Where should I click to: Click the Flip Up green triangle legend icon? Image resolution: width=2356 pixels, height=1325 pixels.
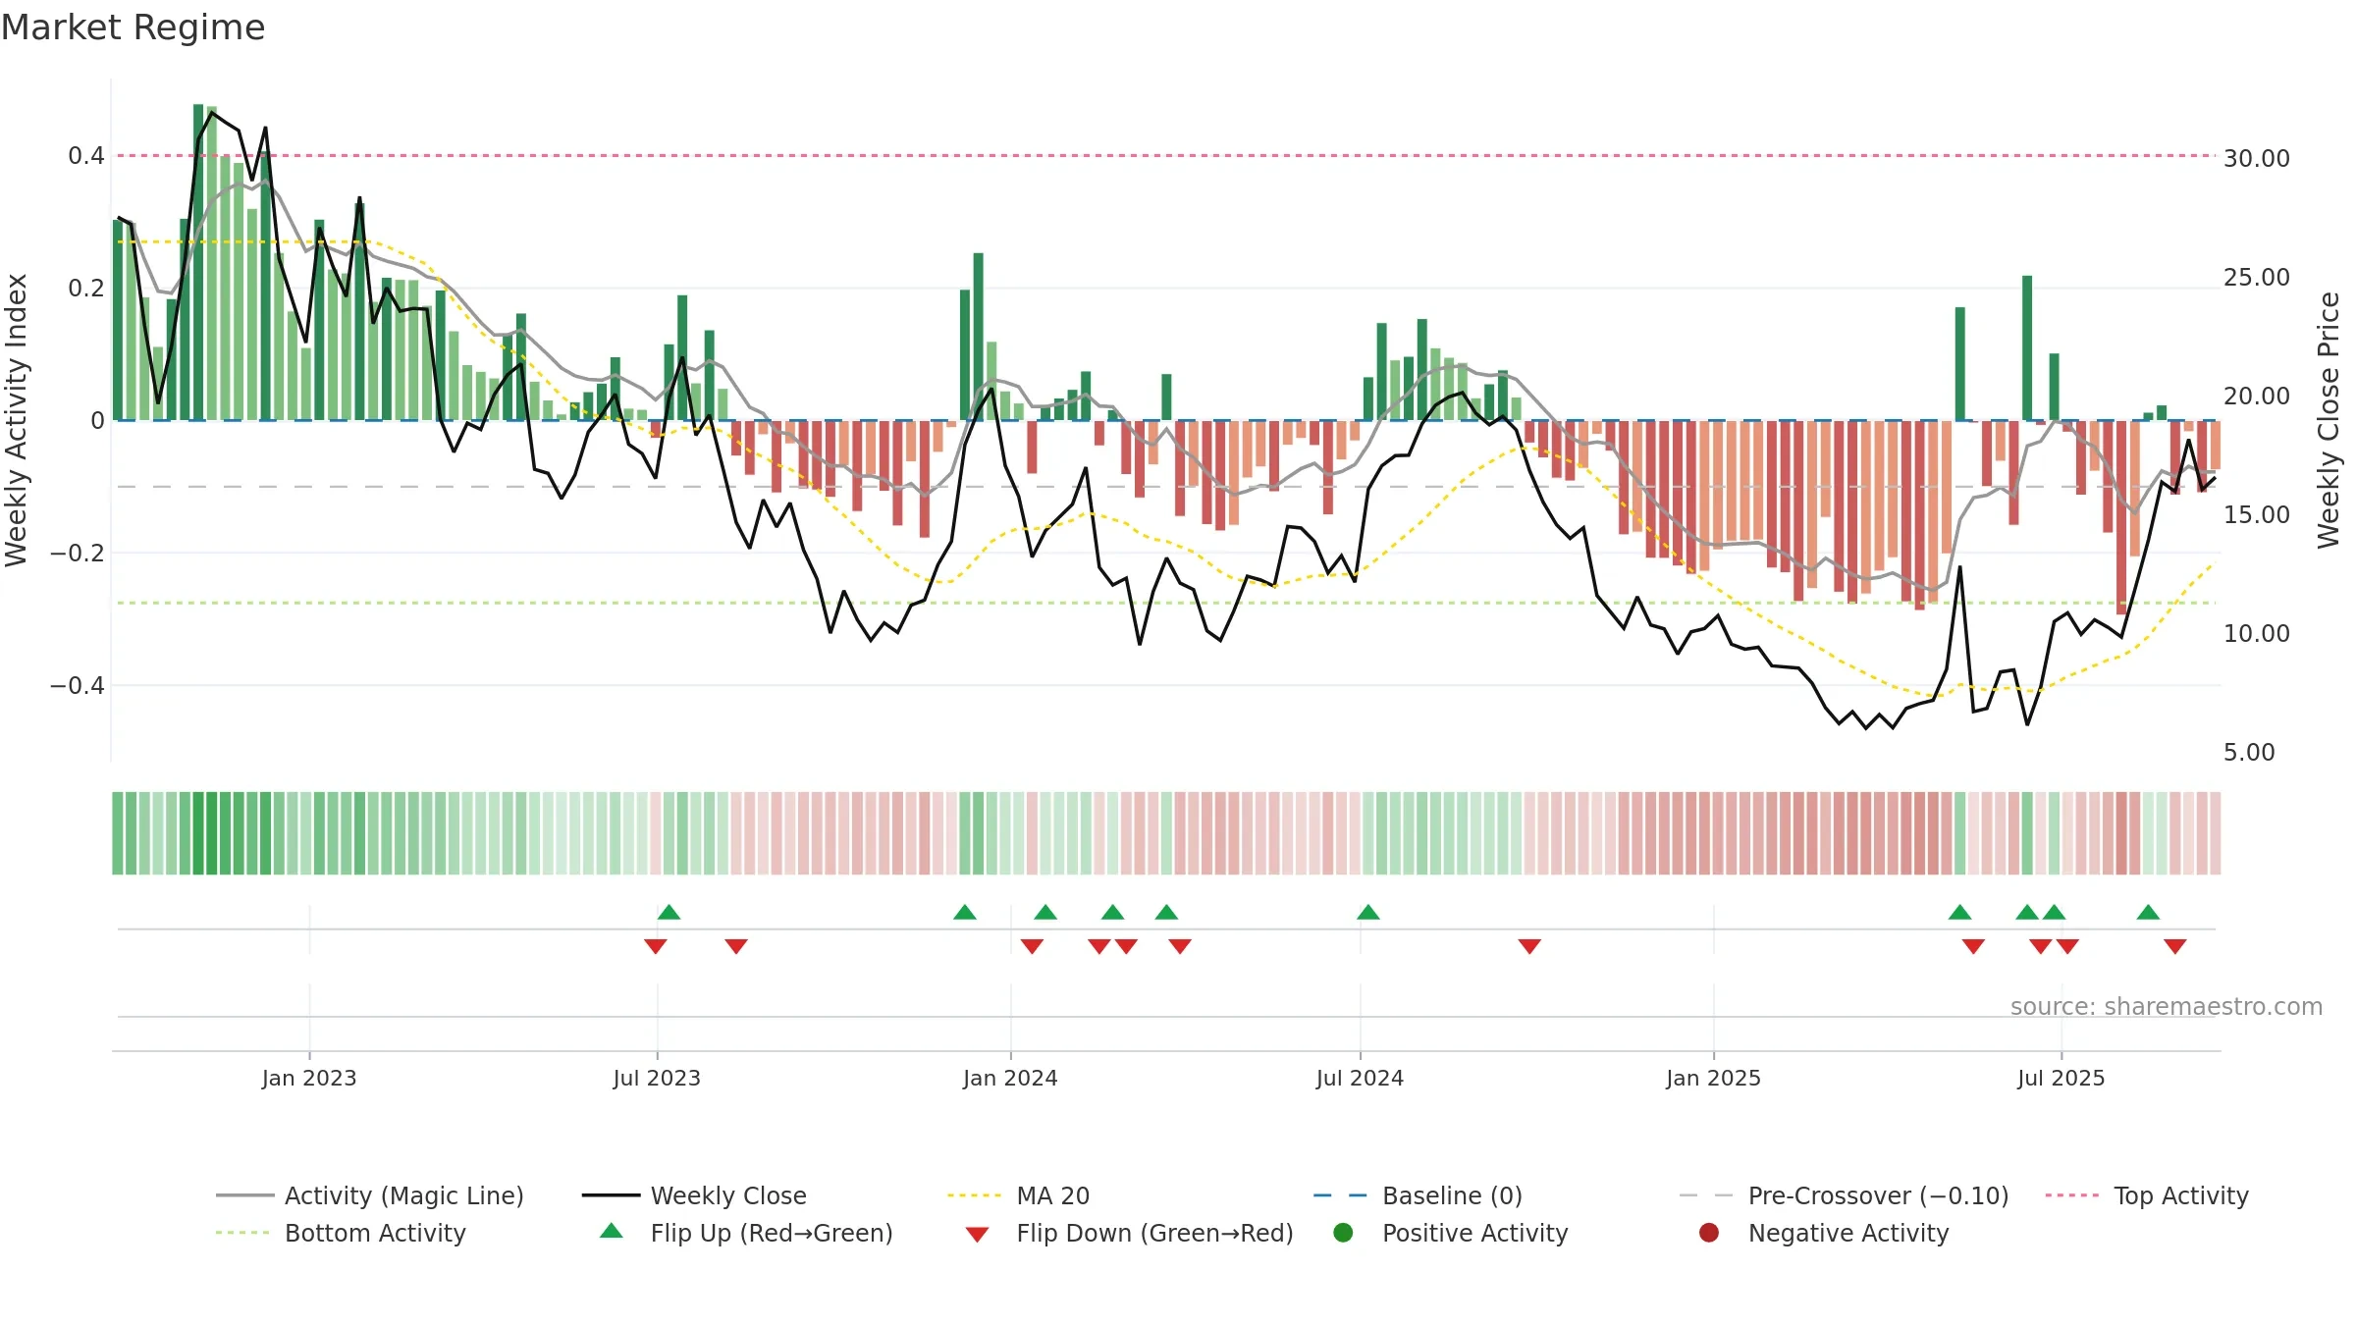click(x=612, y=1231)
